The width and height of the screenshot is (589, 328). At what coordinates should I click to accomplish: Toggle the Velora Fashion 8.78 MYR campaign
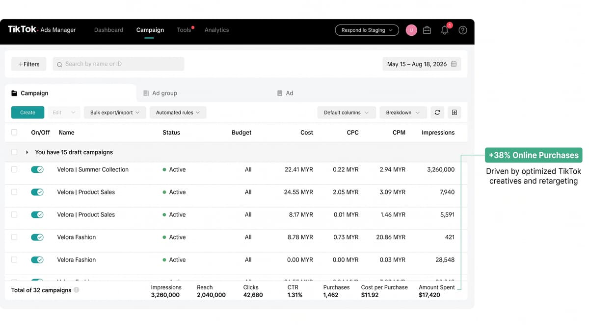37,237
